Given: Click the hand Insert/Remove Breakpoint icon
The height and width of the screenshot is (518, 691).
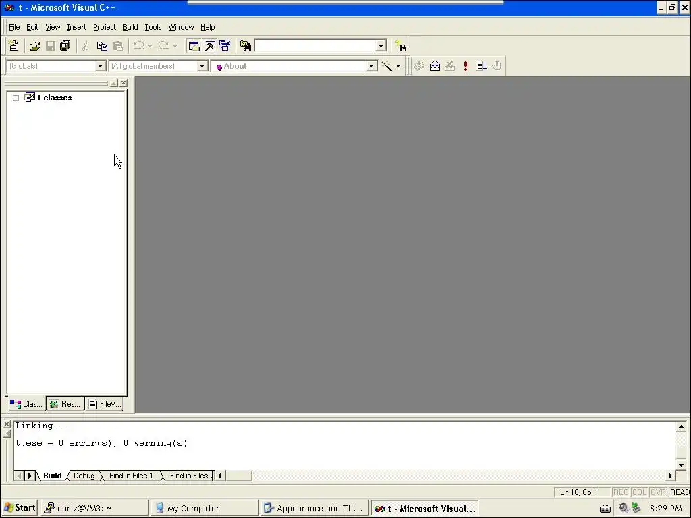Looking at the screenshot, I should click(497, 66).
